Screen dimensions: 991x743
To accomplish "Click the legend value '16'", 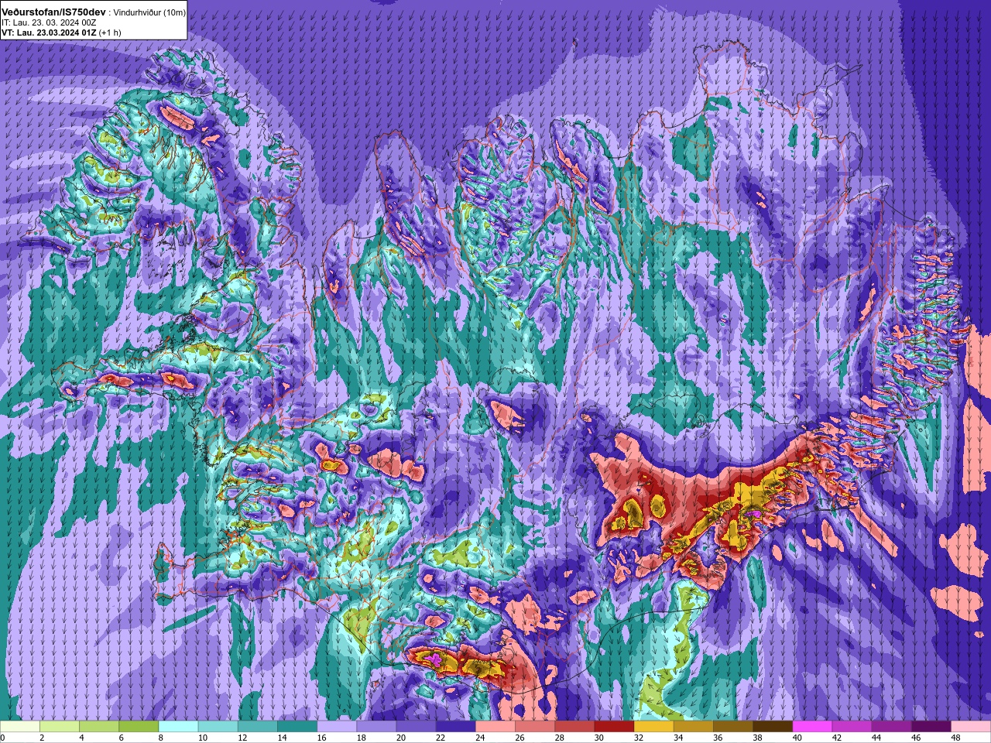I will (321, 738).
